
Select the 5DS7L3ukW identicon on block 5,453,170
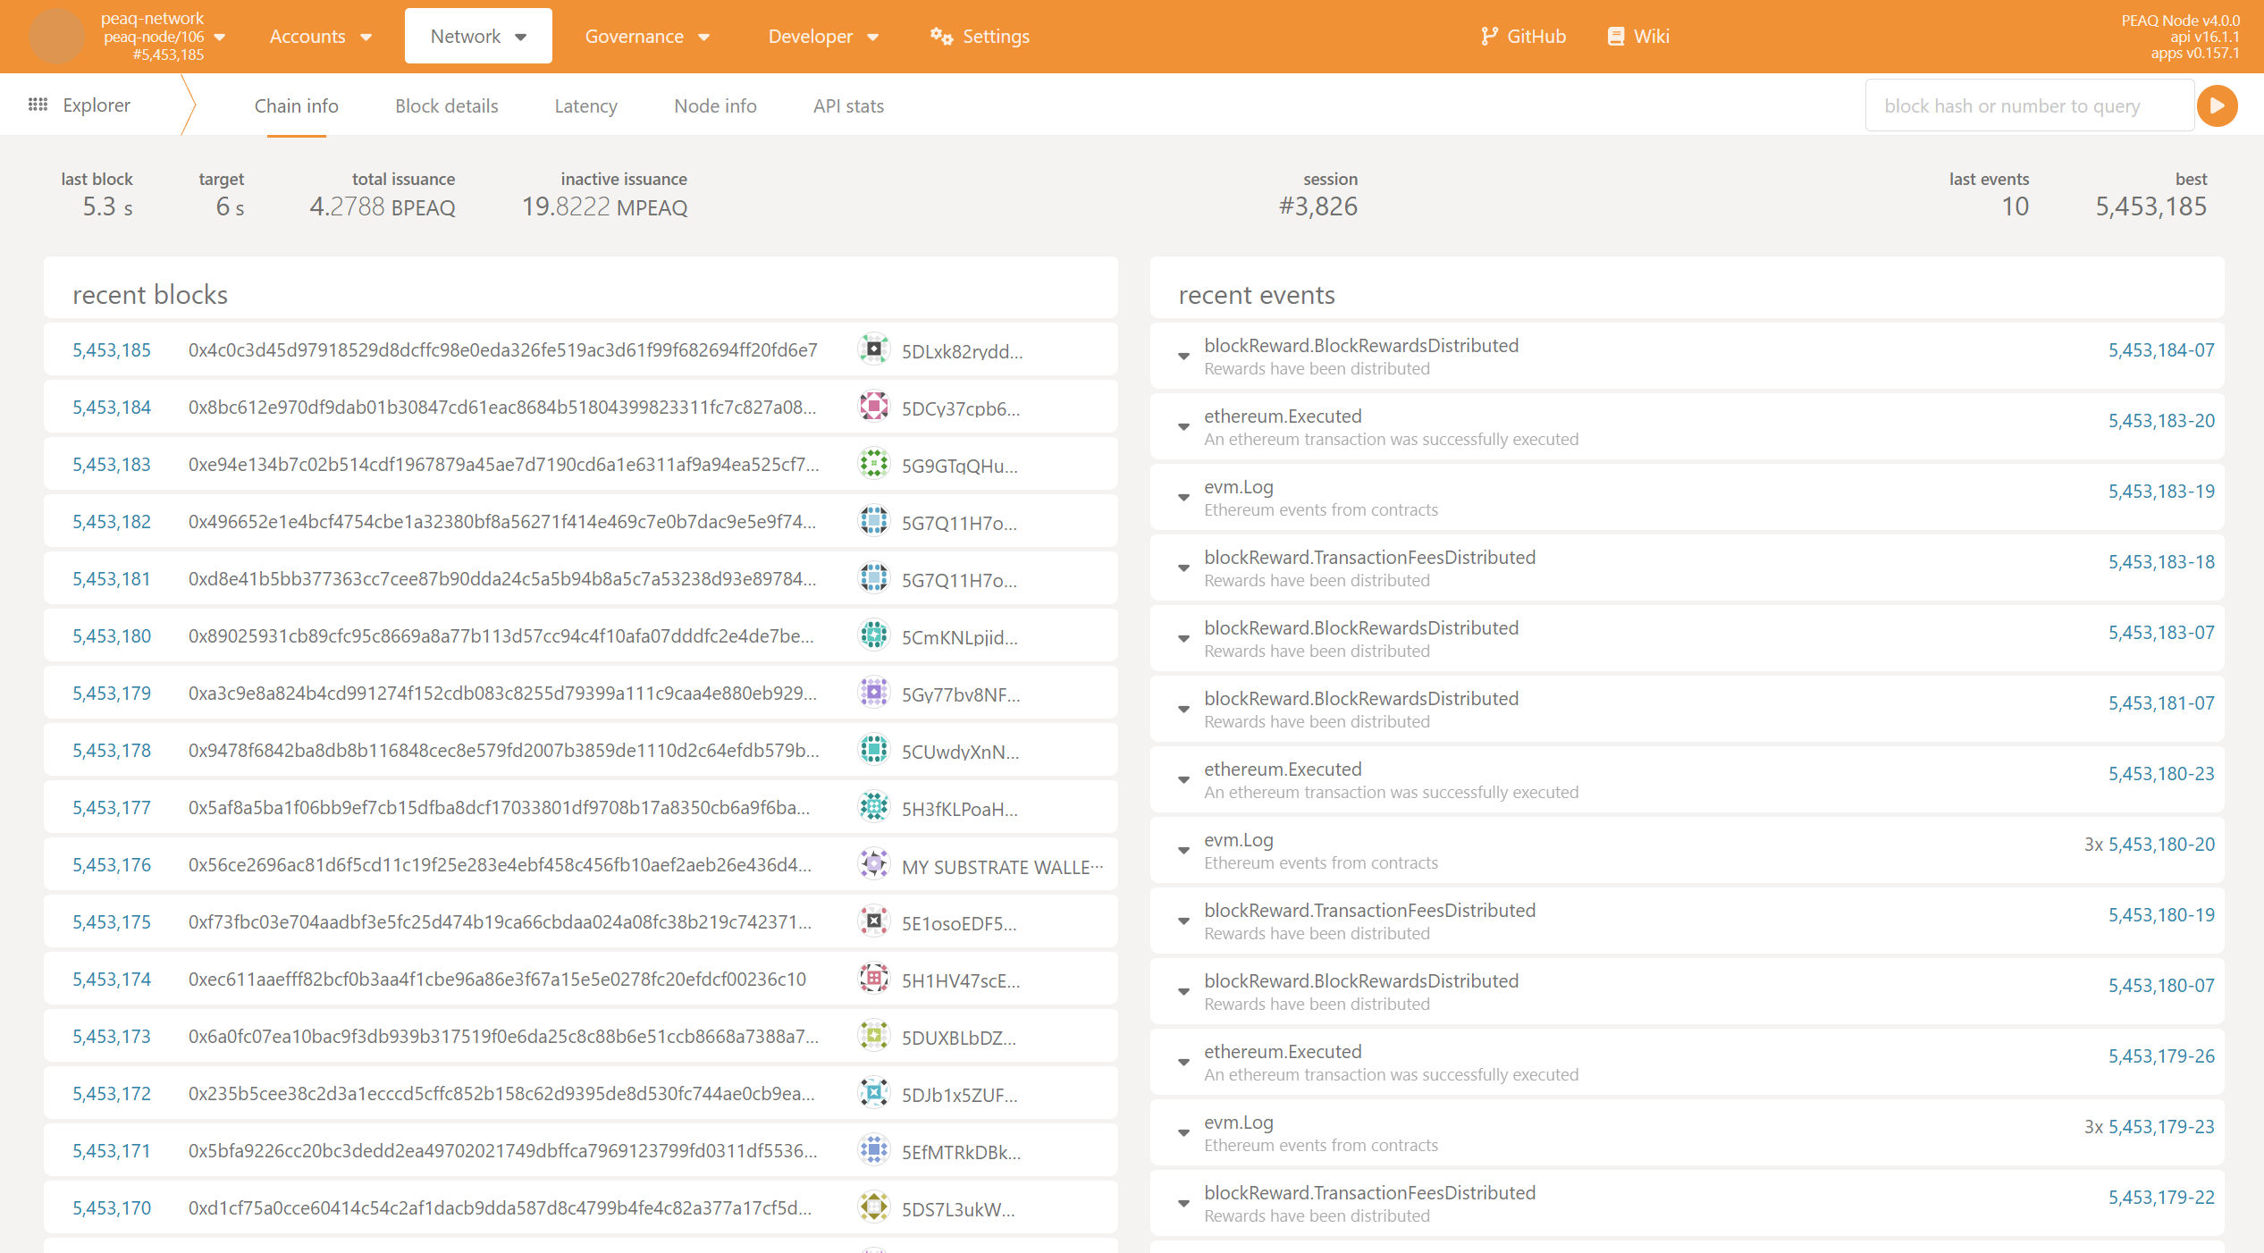pos(873,1207)
